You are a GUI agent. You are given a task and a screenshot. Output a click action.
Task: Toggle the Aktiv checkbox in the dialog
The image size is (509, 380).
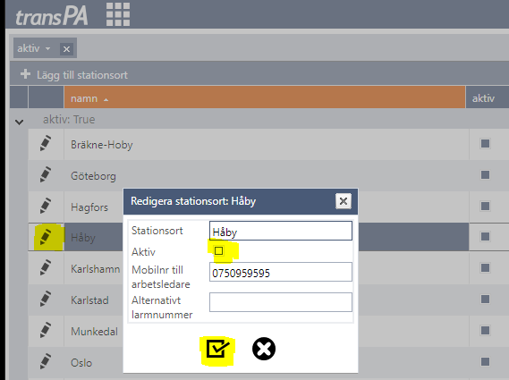pos(218,251)
